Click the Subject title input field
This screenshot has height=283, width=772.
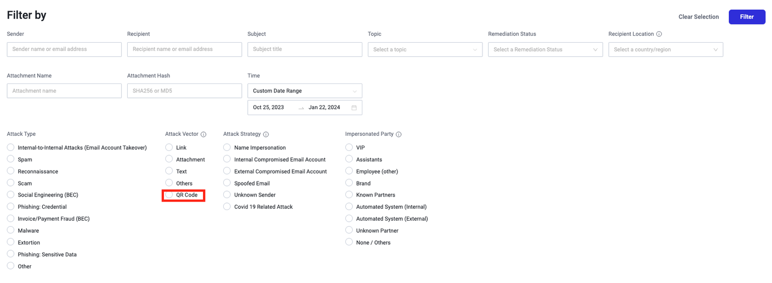tap(305, 49)
